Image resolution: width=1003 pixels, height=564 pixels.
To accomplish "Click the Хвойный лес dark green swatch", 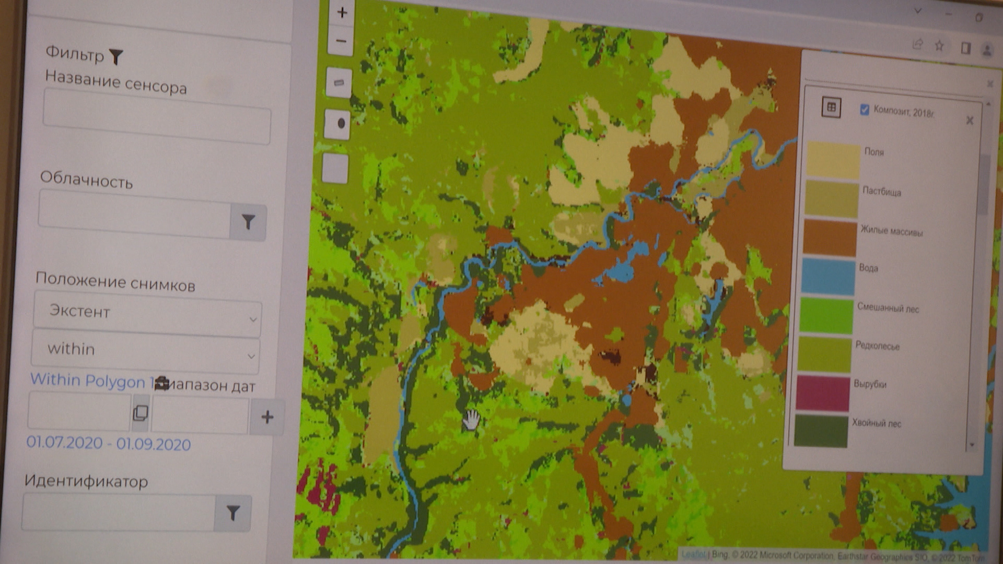I will click(x=821, y=431).
